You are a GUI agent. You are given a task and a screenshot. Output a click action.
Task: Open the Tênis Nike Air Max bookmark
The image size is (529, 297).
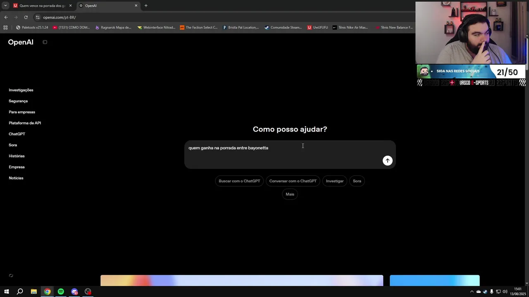point(350,28)
